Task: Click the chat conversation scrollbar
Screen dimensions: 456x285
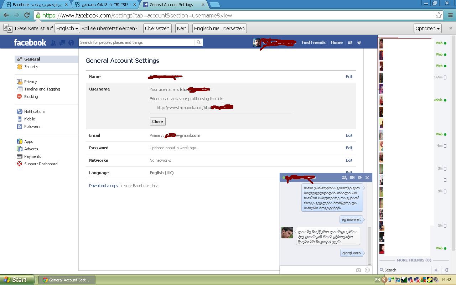Action: pyautogui.click(x=369, y=246)
